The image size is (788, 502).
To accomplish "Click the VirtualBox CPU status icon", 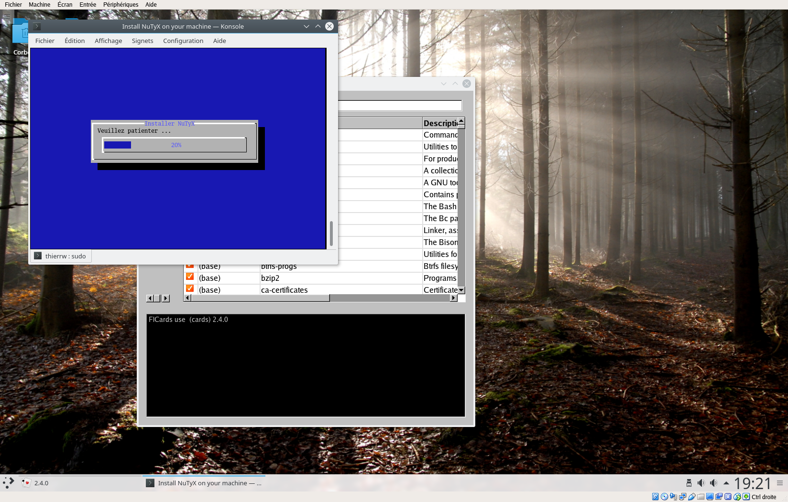I will [728, 497].
